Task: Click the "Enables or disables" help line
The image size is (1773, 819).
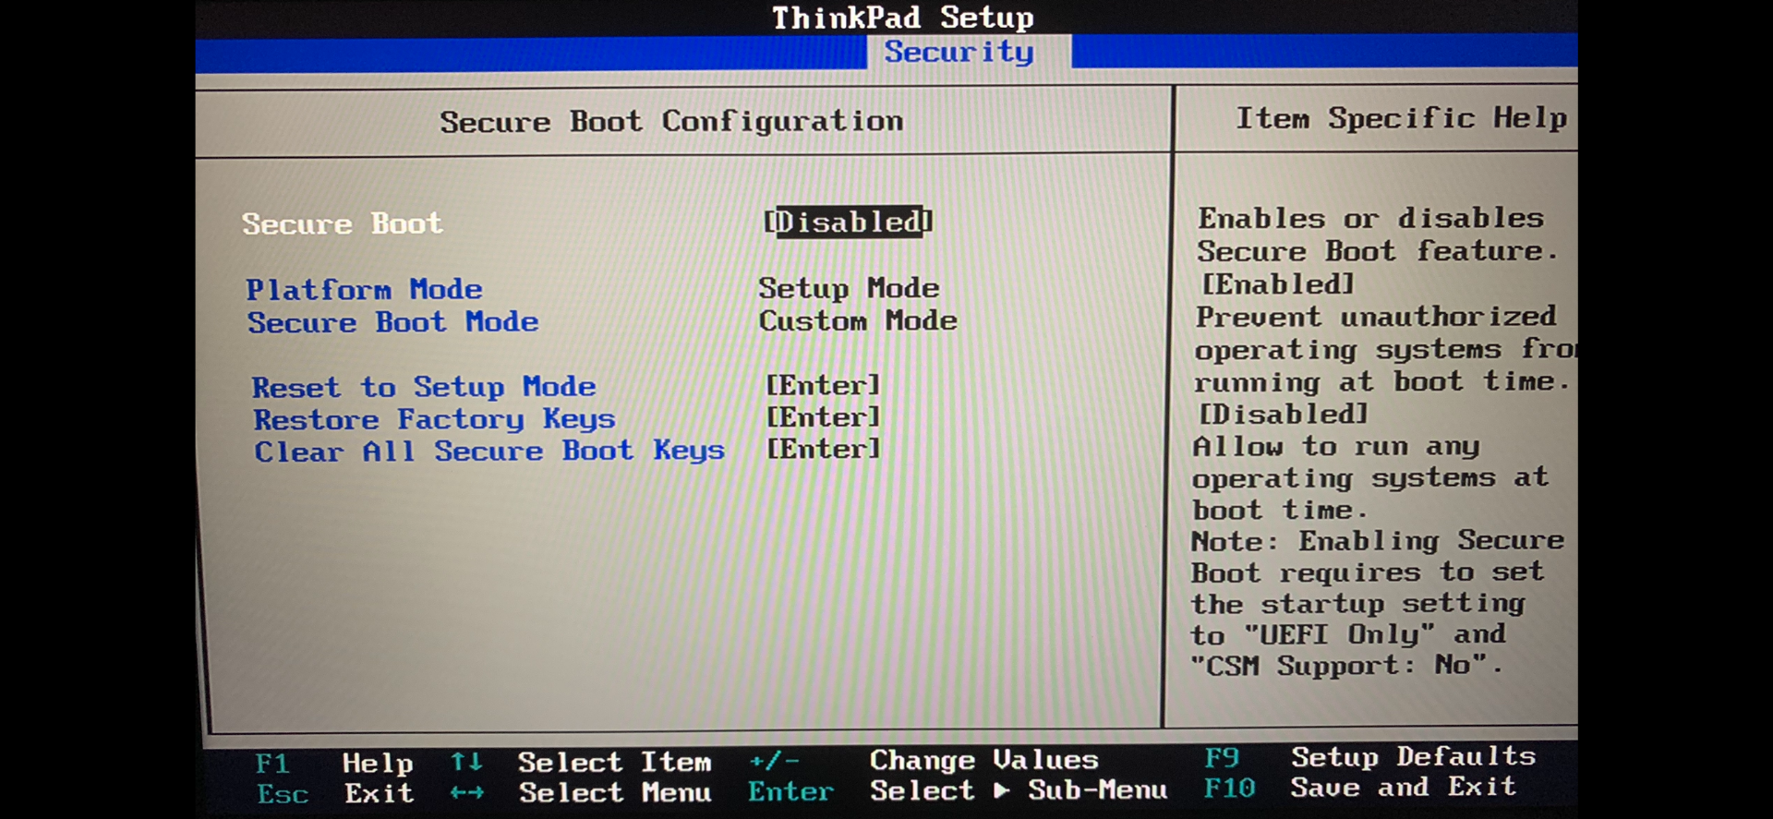Action: [x=1371, y=219]
